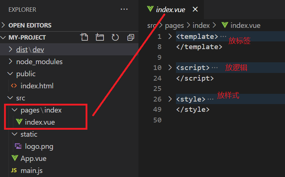Click the folded ellipsis after <template>
This screenshot has height=177, width=285.
223,36
